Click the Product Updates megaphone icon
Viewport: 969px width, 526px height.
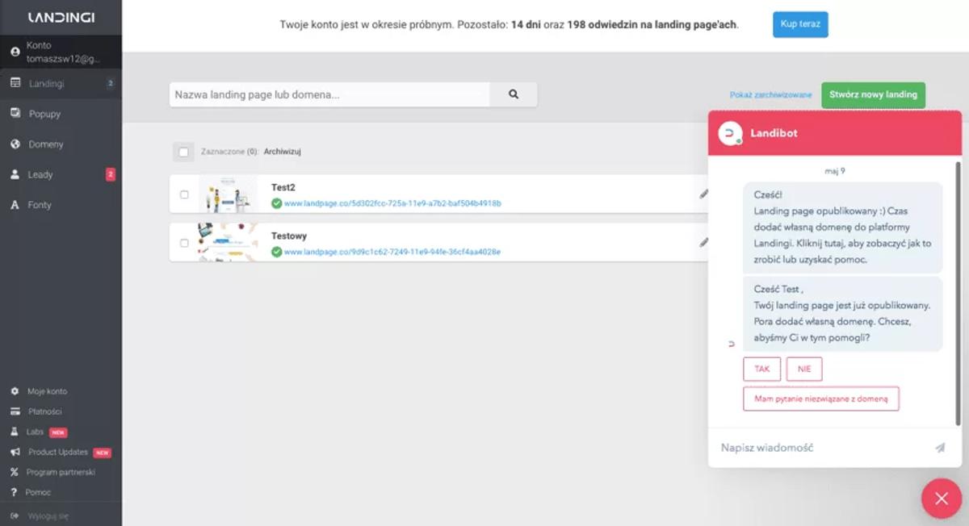(15, 452)
